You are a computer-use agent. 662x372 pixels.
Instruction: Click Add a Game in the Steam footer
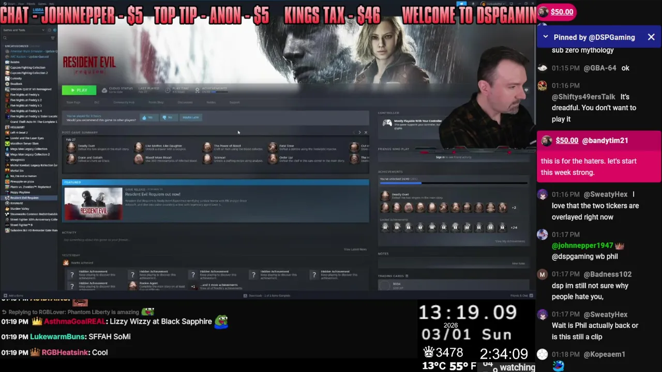14,296
